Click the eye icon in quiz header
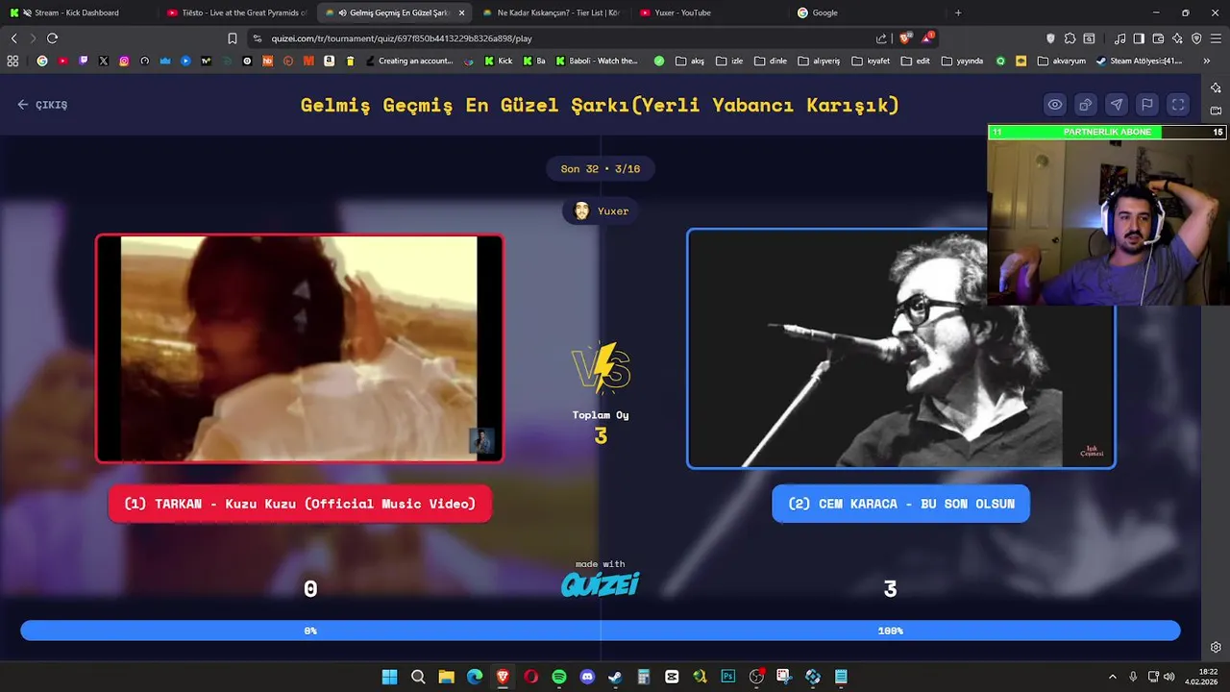Viewport: 1230px width, 692px height. (1055, 105)
